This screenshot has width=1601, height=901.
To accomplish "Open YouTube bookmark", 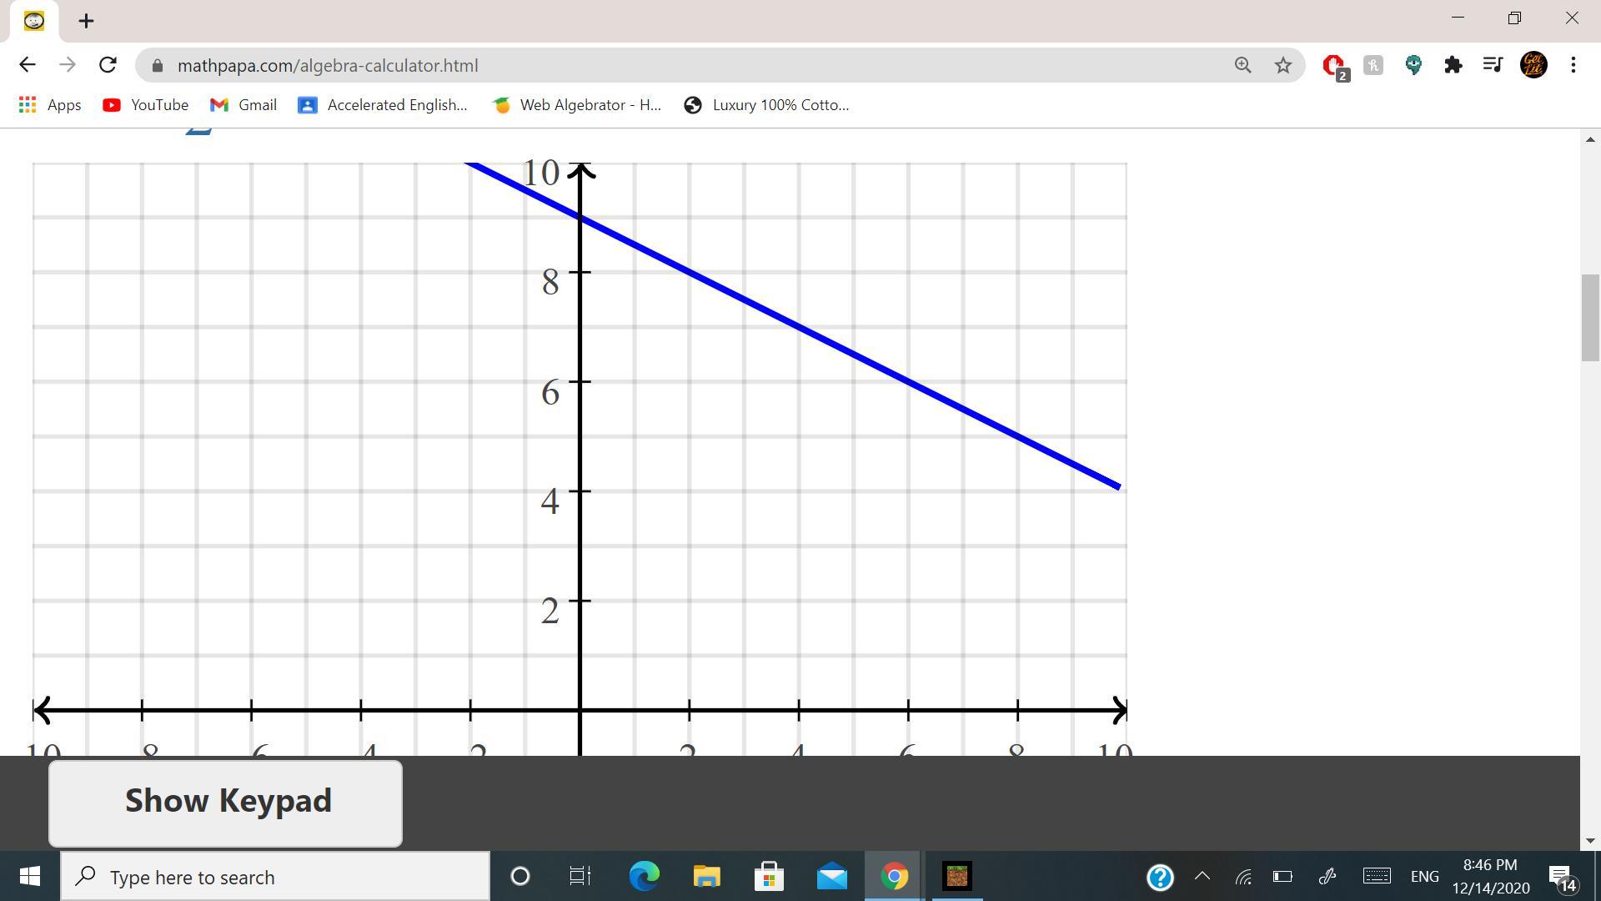I will click(145, 105).
